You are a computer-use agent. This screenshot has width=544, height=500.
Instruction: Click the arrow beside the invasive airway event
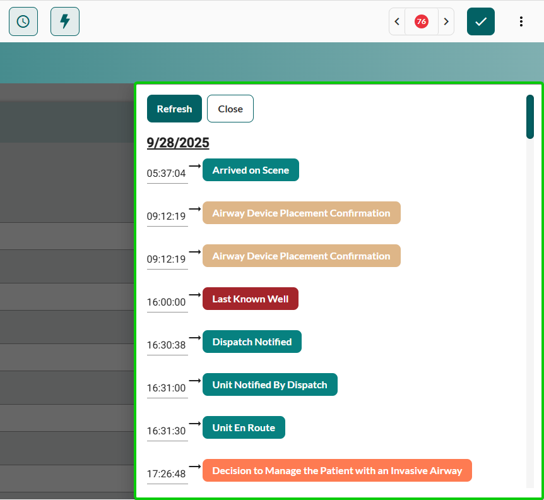point(194,465)
